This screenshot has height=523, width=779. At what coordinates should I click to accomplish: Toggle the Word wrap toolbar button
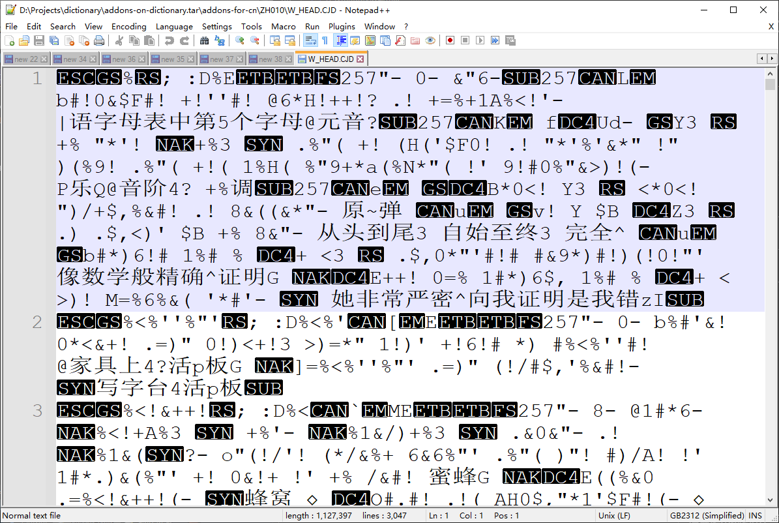coord(310,40)
